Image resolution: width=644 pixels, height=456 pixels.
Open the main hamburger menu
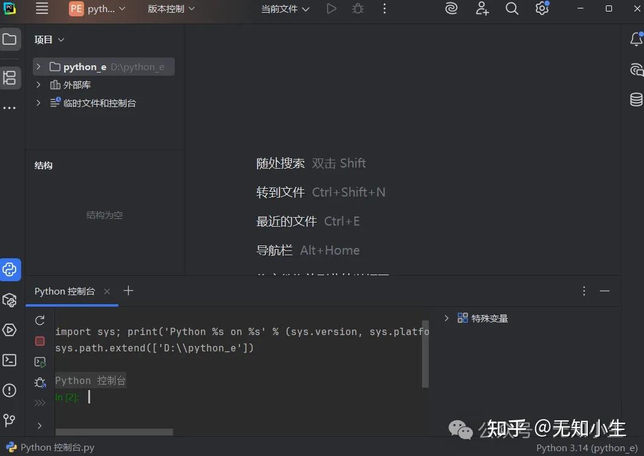pyautogui.click(x=41, y=9)
